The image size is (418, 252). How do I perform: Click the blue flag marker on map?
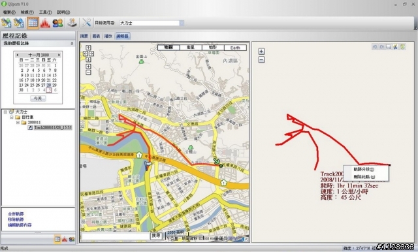click(x=148, y=166)
